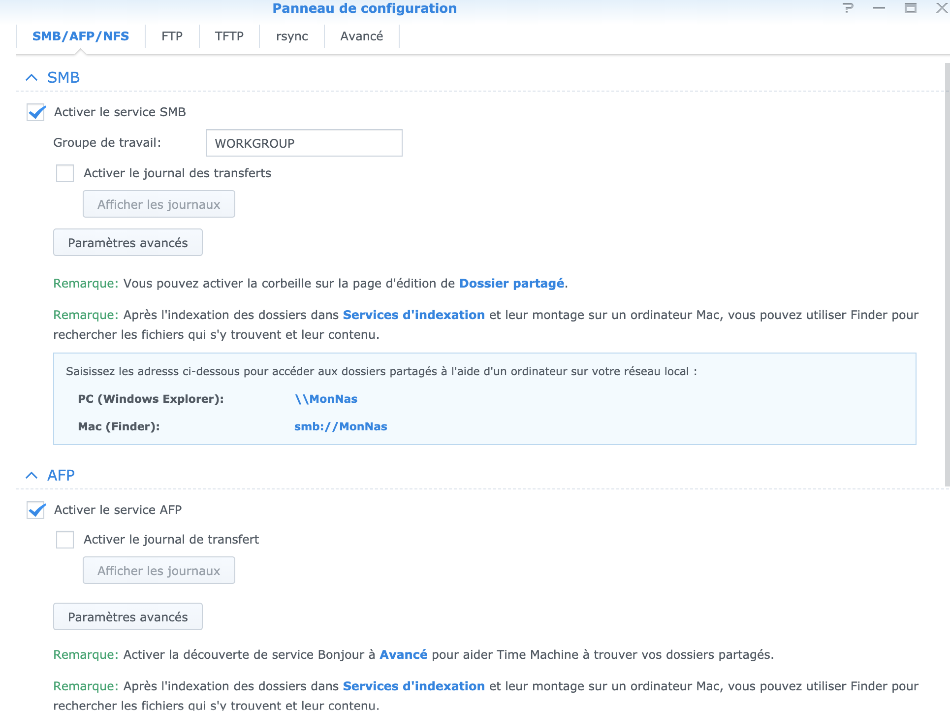This screenshot has height=711, width=950.
Task: Click the vertical scrollbar on right
Action: [947, 276]
